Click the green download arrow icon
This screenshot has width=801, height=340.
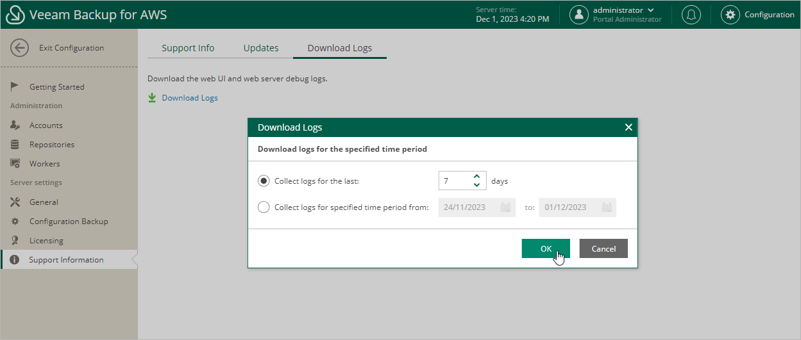(x=152, y=98)
